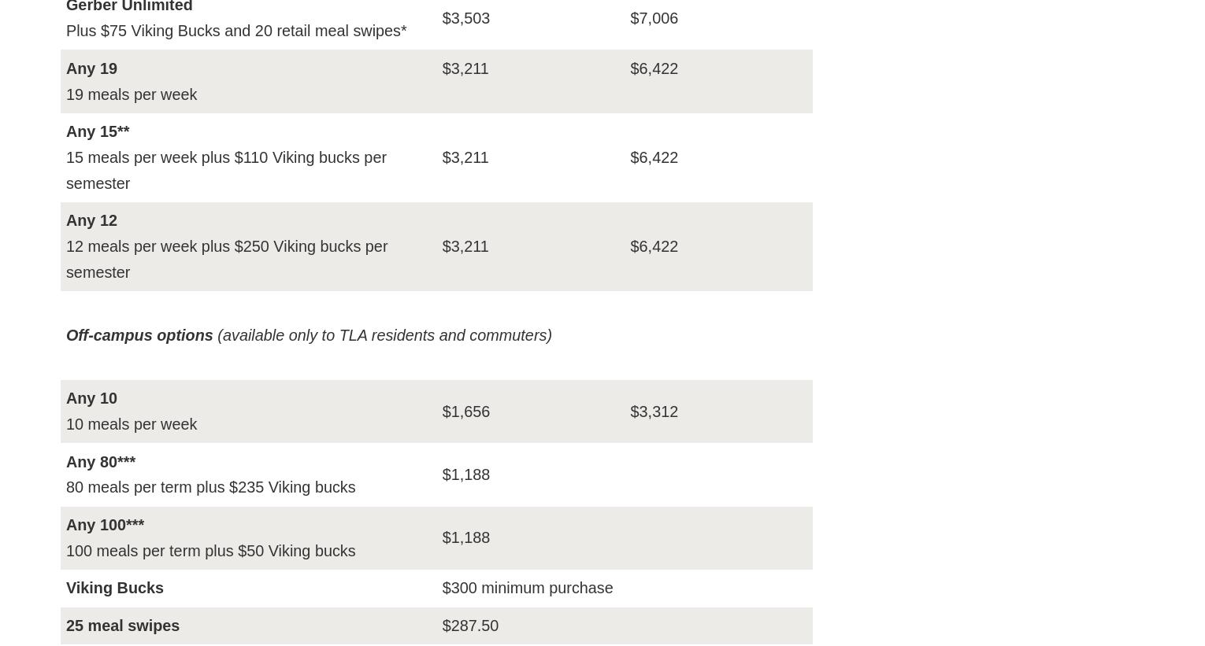Click the $3,312 annual price
This screenshot has width=1205, height=646.
tap(654, 412)
